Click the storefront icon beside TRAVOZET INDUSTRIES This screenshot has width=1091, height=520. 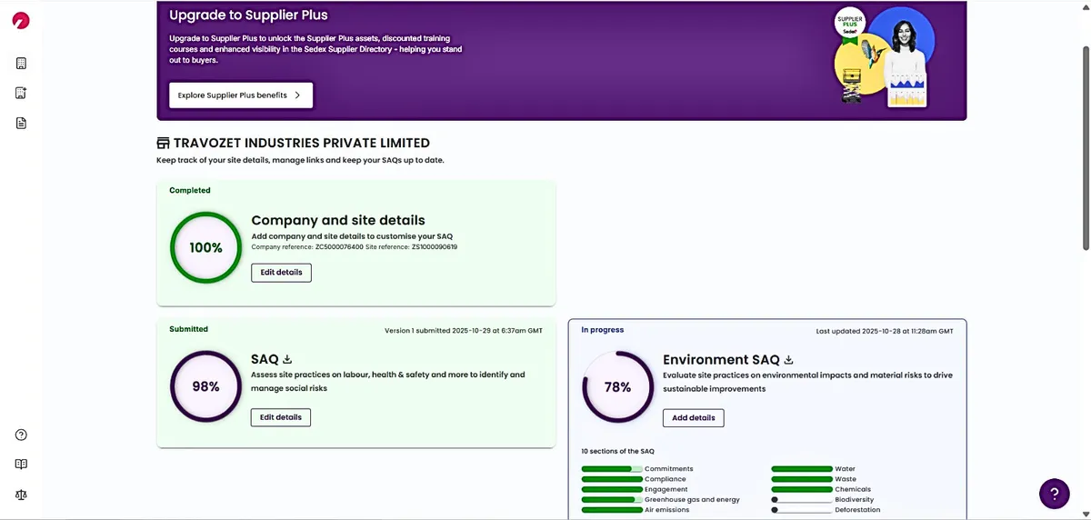coord(164,143)
